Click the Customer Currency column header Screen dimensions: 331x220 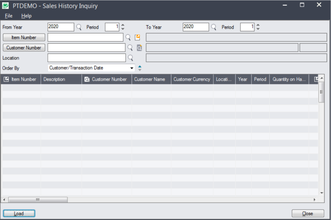coord(192,79)
